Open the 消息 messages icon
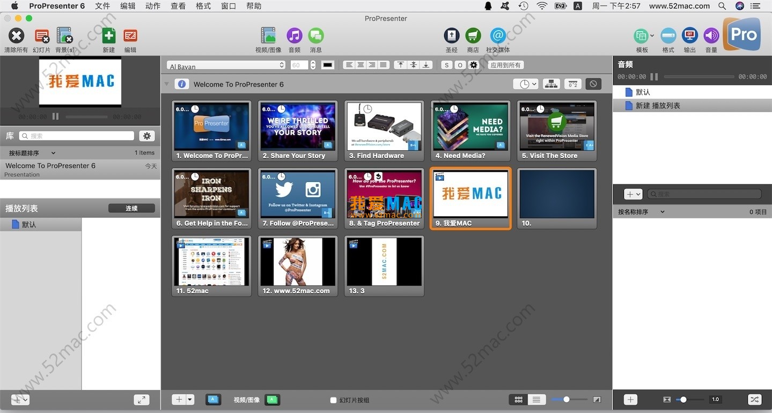The width and height of the screenshot is (772, 413). (x=316, y=36)
